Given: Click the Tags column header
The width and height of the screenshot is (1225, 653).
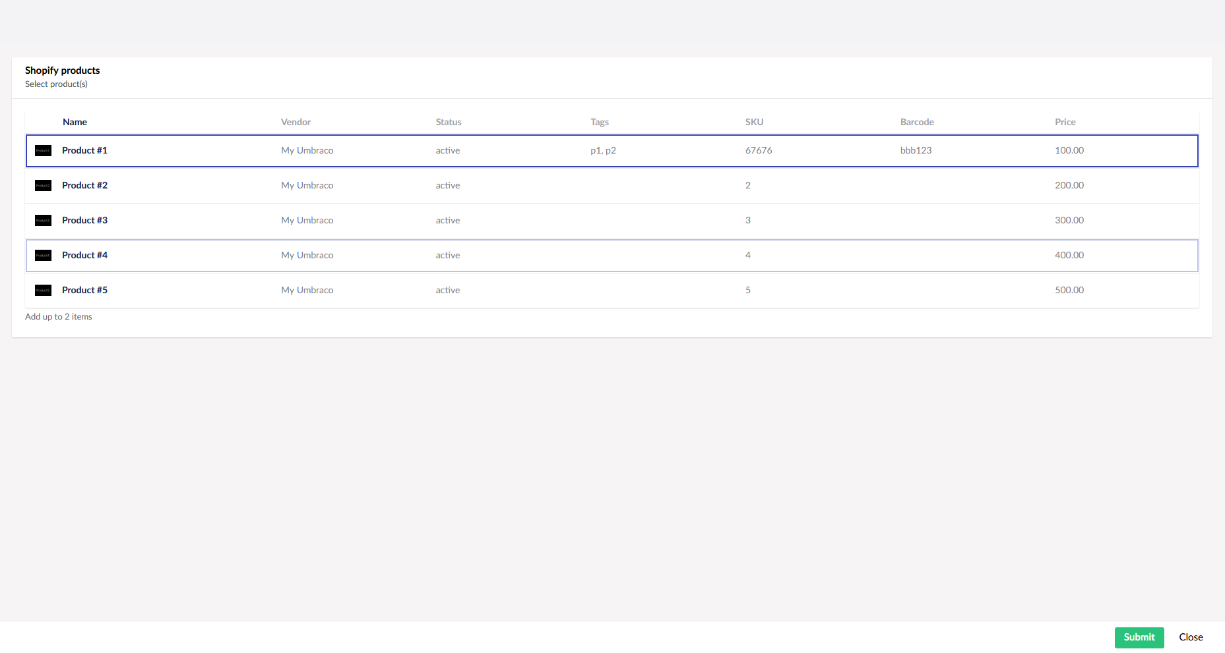Looking at the screenshot, I should pos(599,122).
